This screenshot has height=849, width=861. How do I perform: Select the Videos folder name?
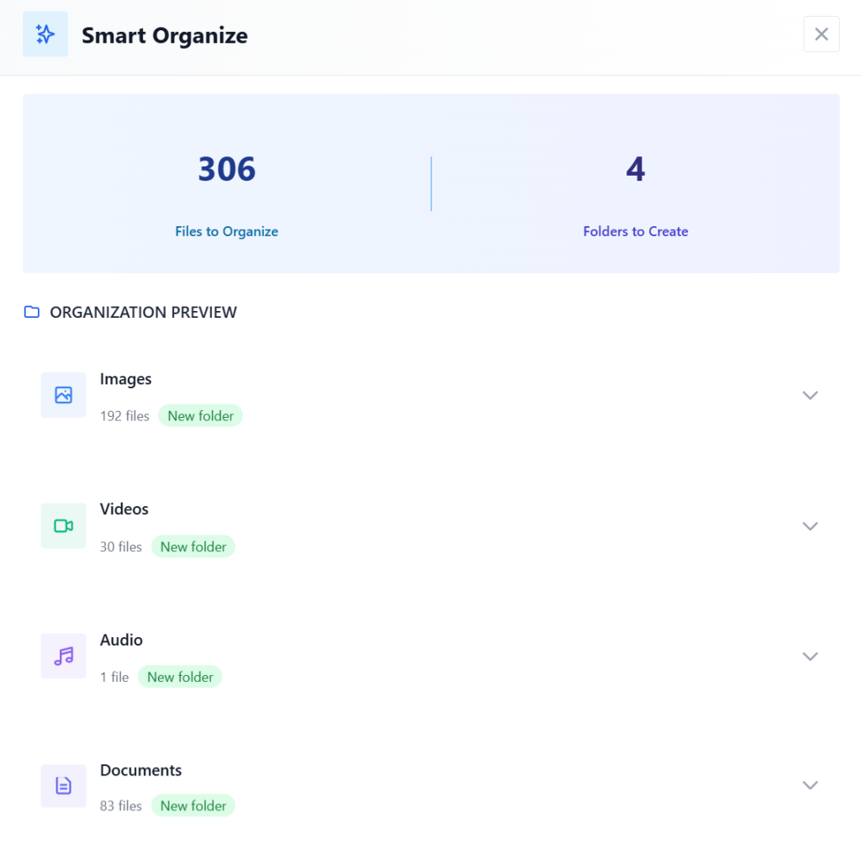coord(124,509)
